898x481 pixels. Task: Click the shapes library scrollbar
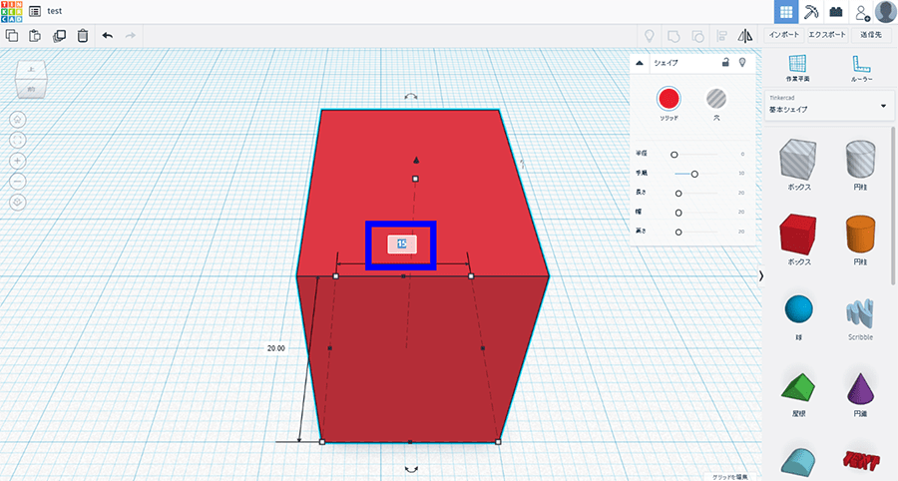pos(893,207)
